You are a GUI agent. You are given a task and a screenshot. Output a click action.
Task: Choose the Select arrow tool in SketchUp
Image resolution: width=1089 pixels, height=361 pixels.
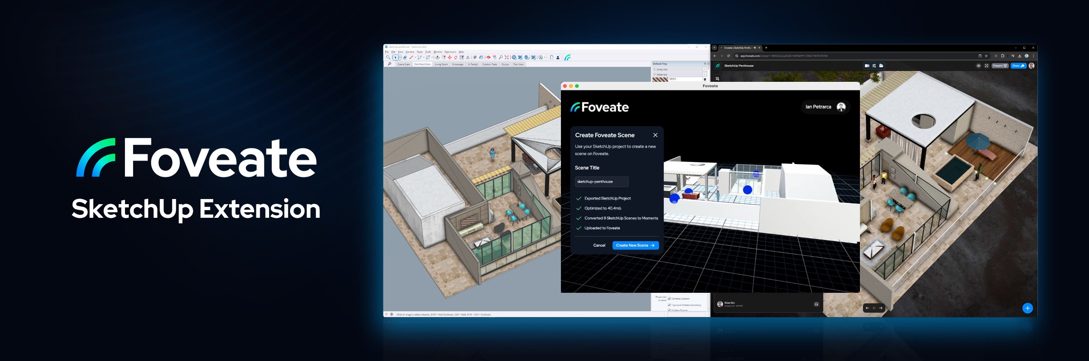[395, 58]
